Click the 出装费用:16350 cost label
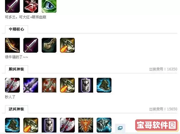The height and width of the screenshot is (134, 180). [x=163, y=69]
